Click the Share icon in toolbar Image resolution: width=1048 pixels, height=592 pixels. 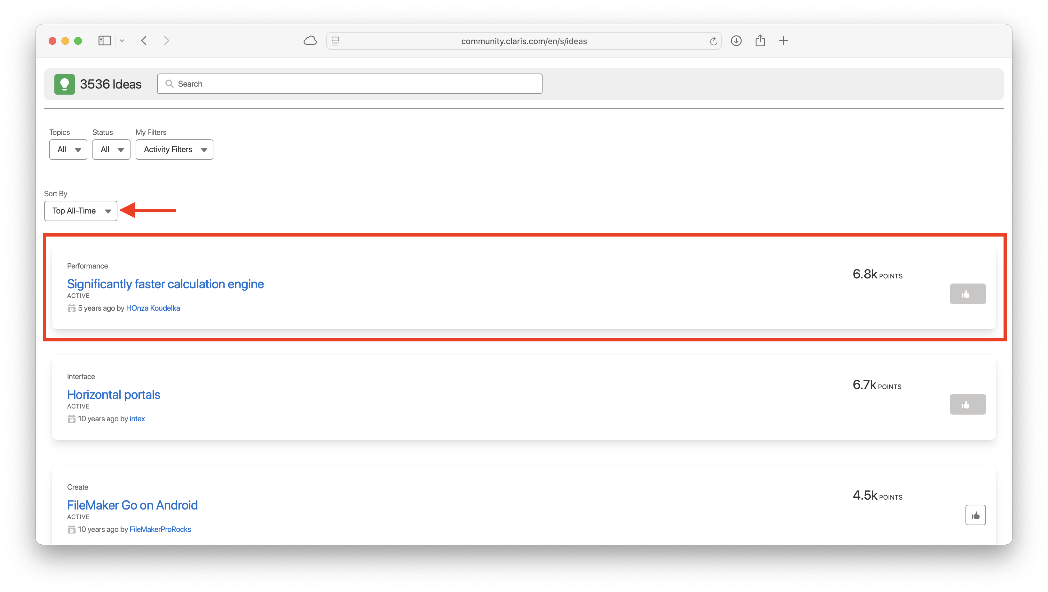pyautogui.click(x=760, y=41)
